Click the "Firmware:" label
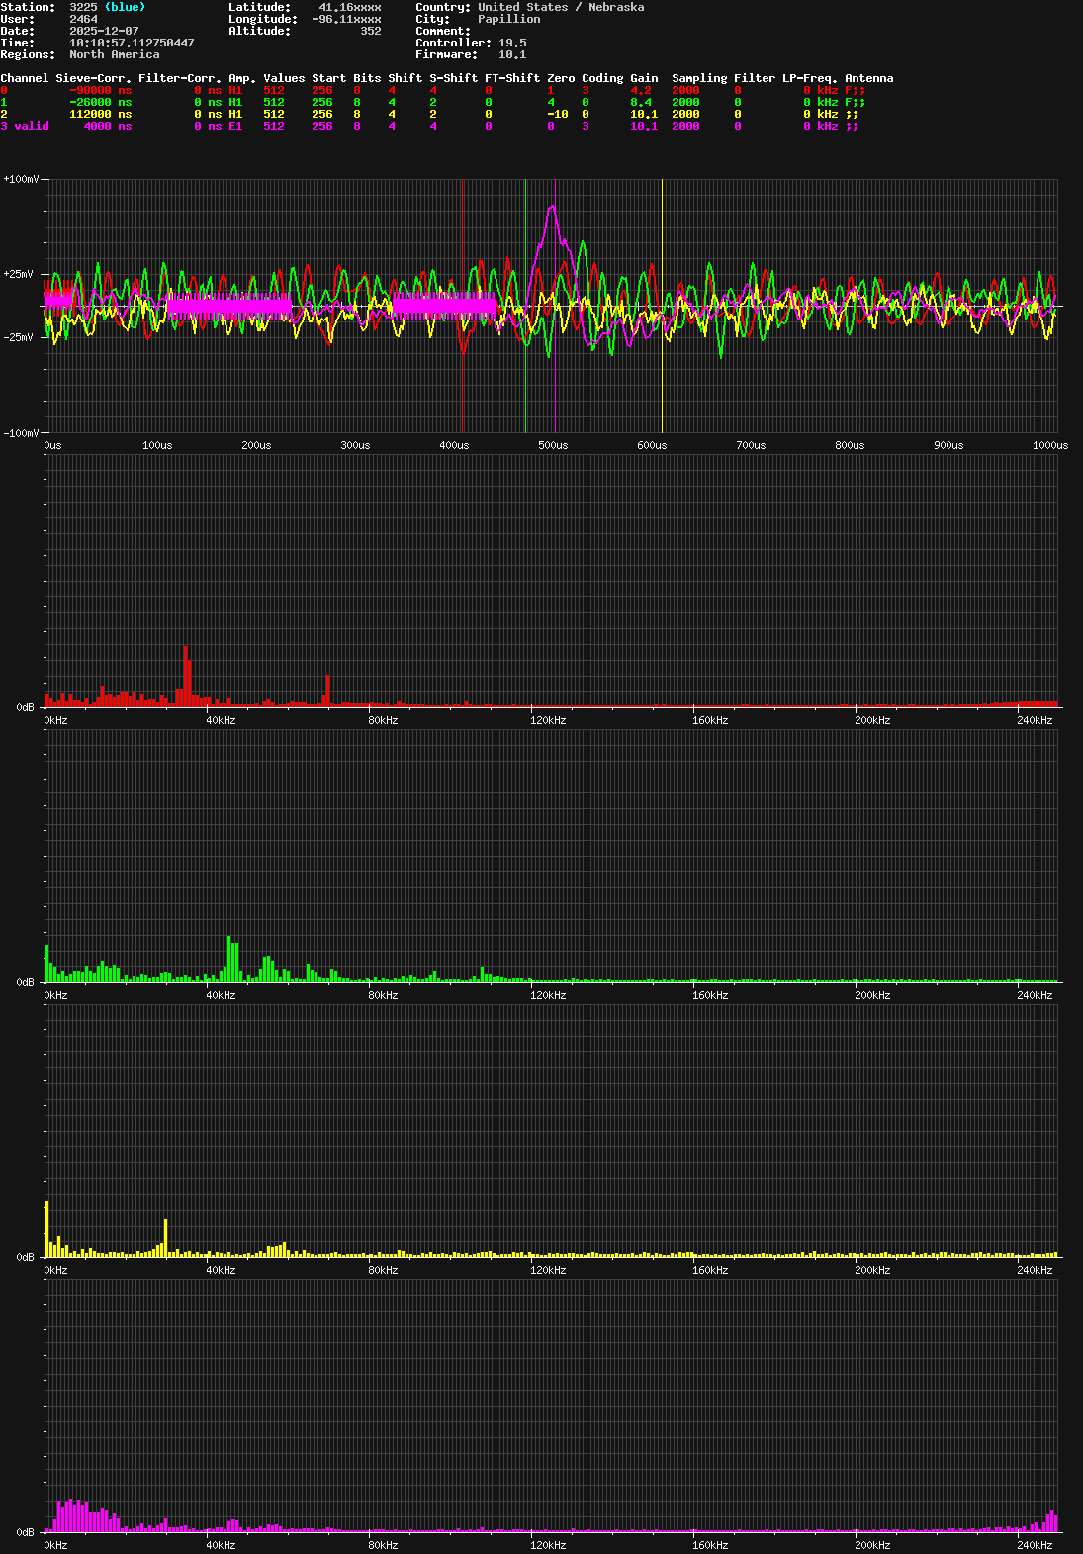 coord(446,54)
